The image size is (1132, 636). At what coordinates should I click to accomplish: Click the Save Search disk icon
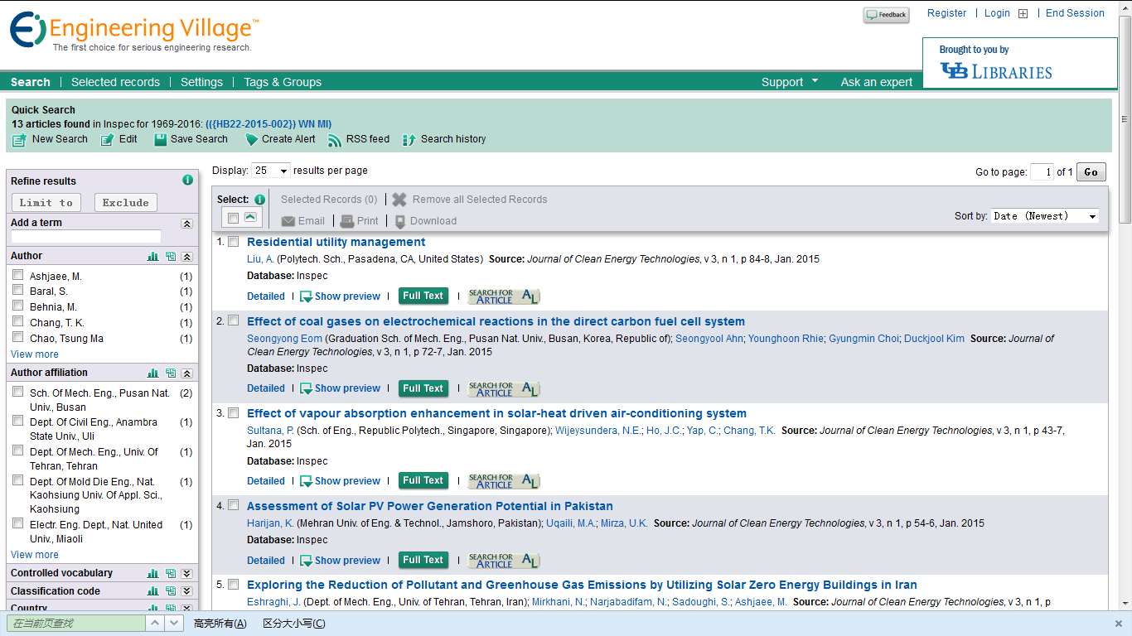point(161,140)
